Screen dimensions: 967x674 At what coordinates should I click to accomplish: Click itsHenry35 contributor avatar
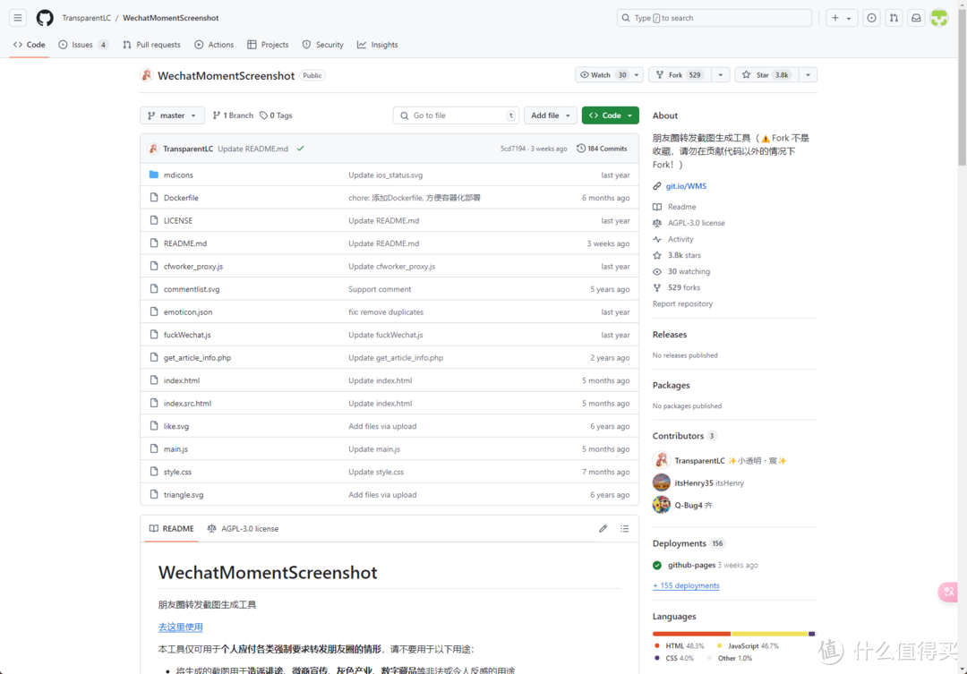point(661,482)
